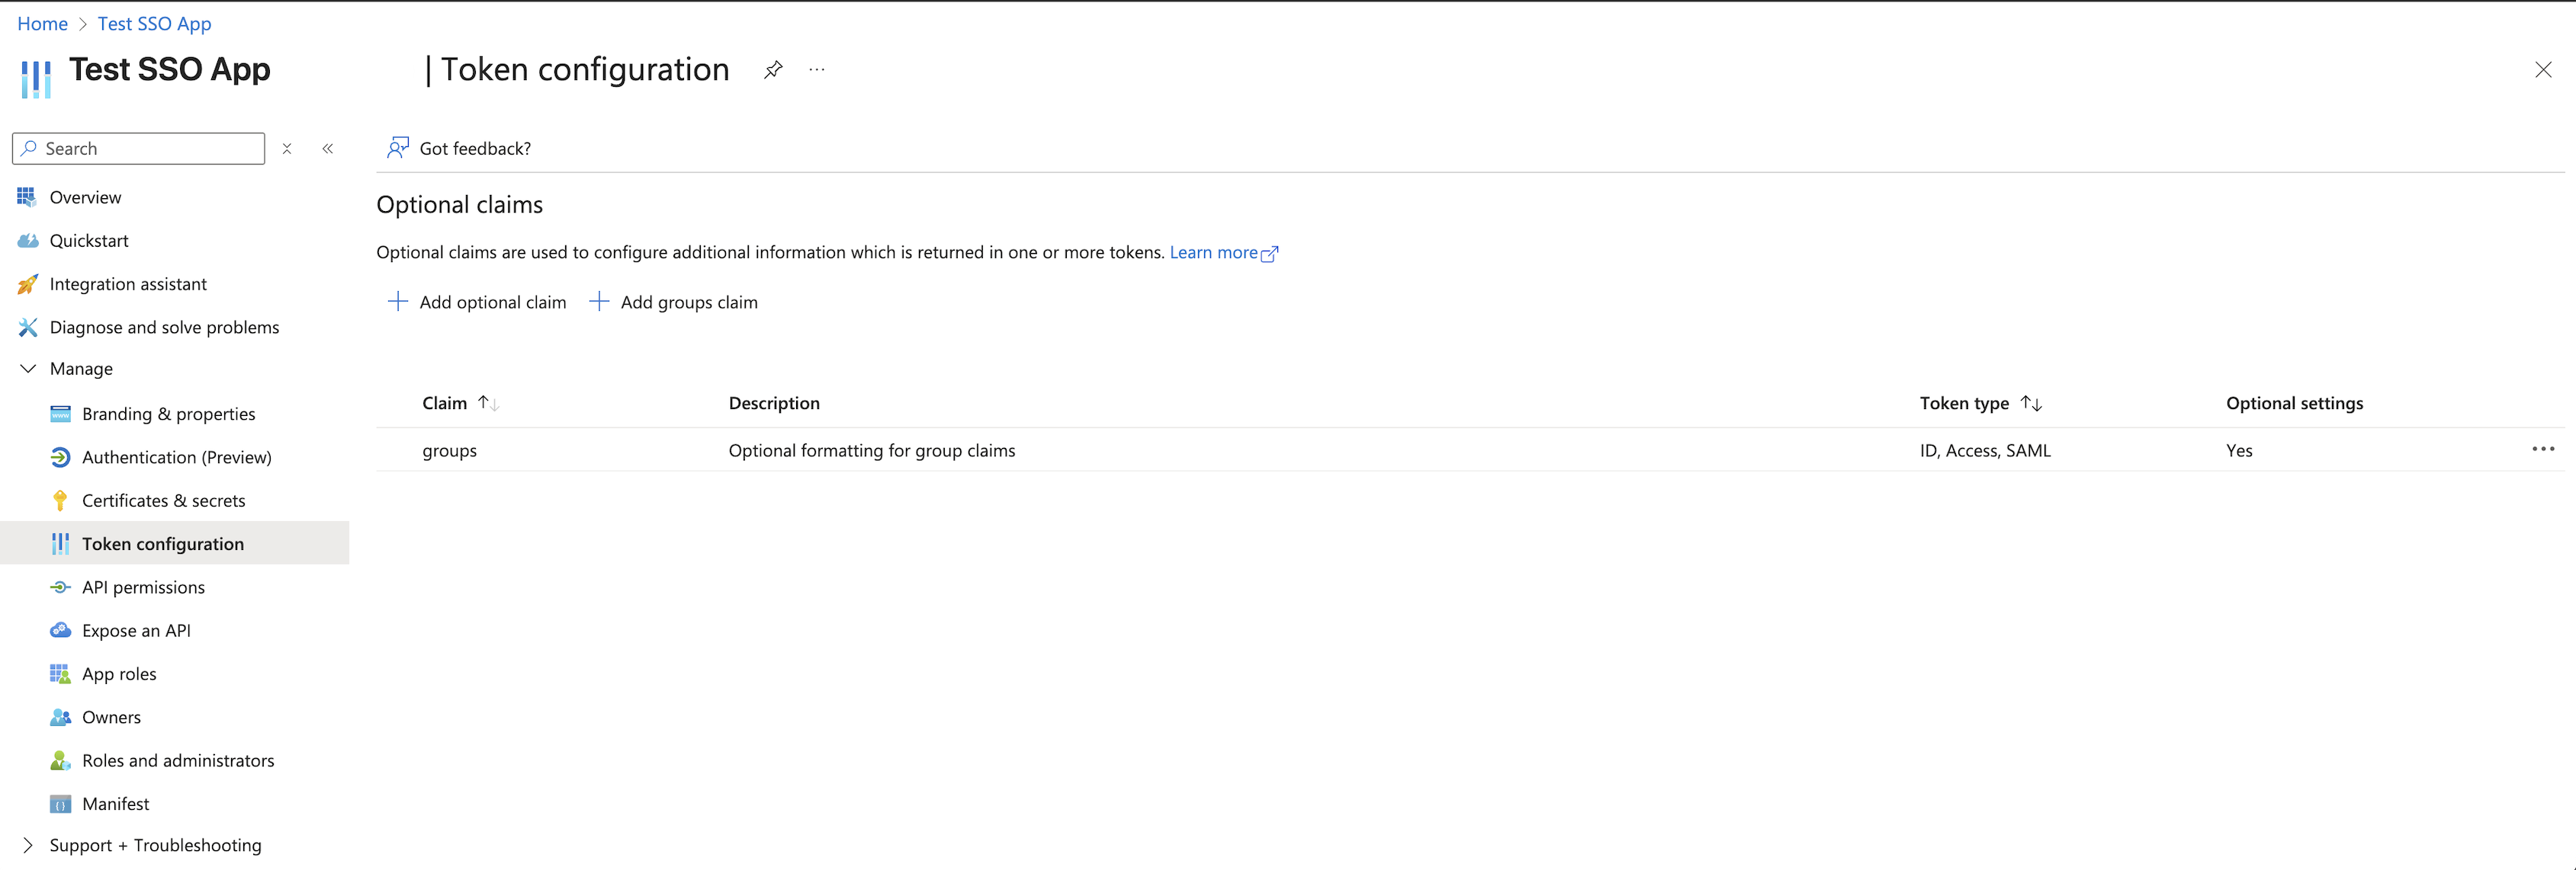Open the Overview page

(85, 198)
